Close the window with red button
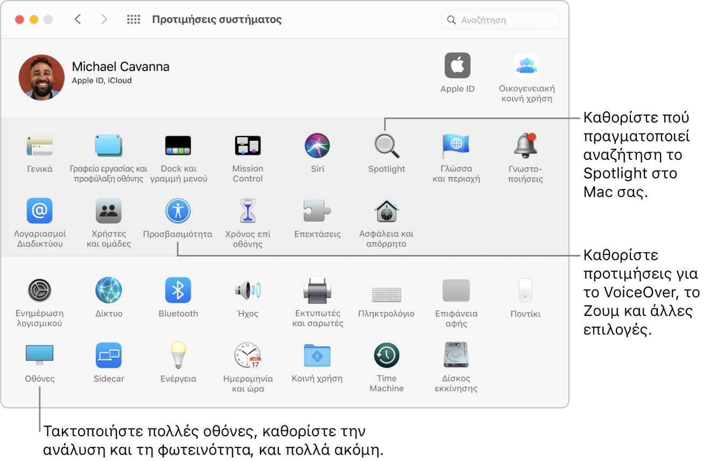This screenshot has width=710, height=461. pyautogui.click(x=19, y=19)
